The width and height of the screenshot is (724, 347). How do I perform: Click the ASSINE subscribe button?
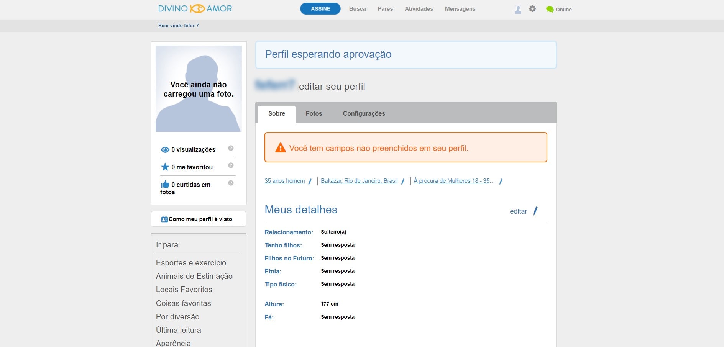click(320, 9)
